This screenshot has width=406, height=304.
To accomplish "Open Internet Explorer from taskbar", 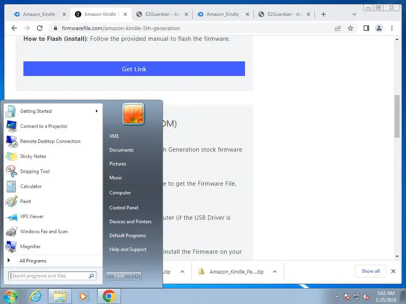I will click(35, 296).
